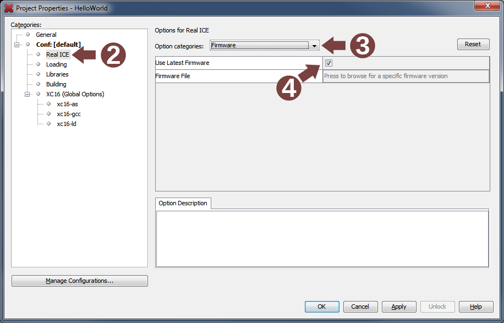Collapse the Conf: [default] tree node
504x323 pixels.
click(17, 45)
